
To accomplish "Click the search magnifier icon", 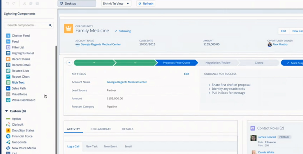I will (x=50, y=25).
